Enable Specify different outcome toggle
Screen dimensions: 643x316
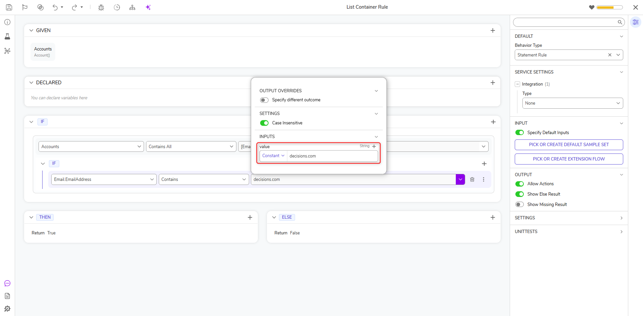(x=264, y=100)
